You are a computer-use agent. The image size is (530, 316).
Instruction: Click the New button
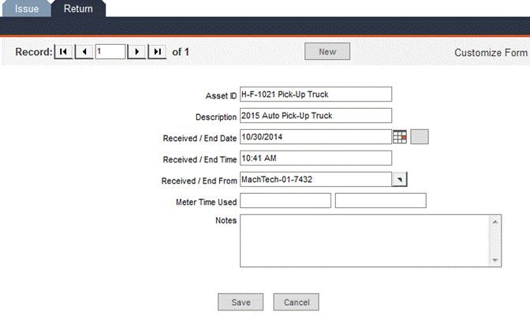coord(327,52)
